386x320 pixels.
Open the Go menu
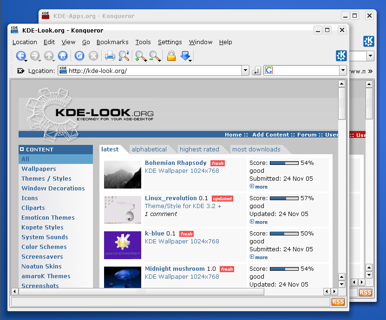86,42
